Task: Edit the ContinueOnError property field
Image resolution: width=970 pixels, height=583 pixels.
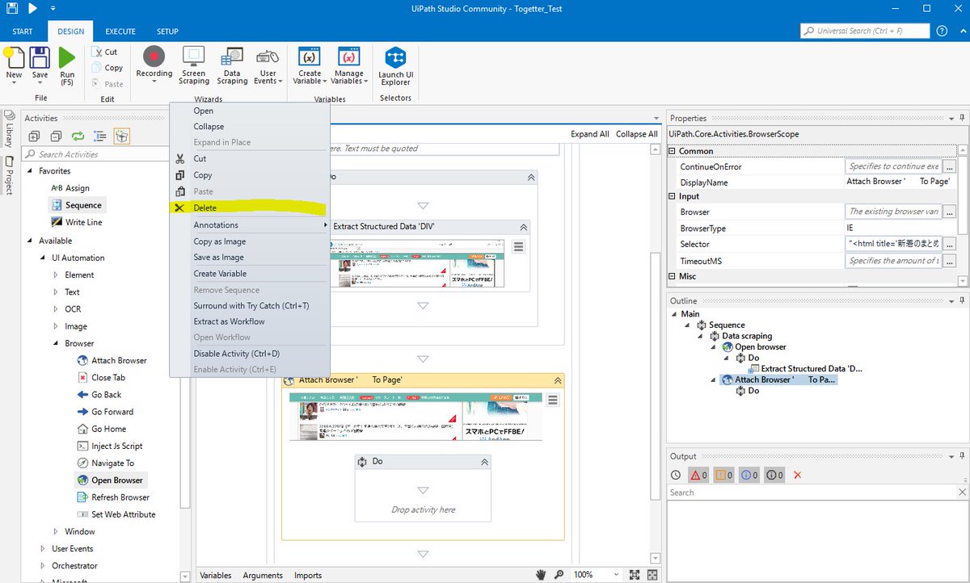Action: click(893, 166)
